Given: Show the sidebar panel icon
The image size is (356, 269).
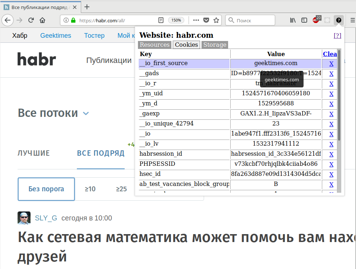Looking at the screenshot, I should click(x=304, y=20).
